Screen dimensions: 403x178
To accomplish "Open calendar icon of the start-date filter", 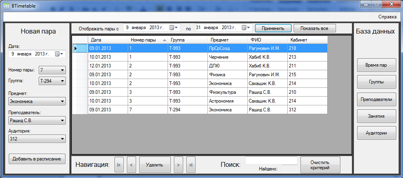I will (174, 28).
